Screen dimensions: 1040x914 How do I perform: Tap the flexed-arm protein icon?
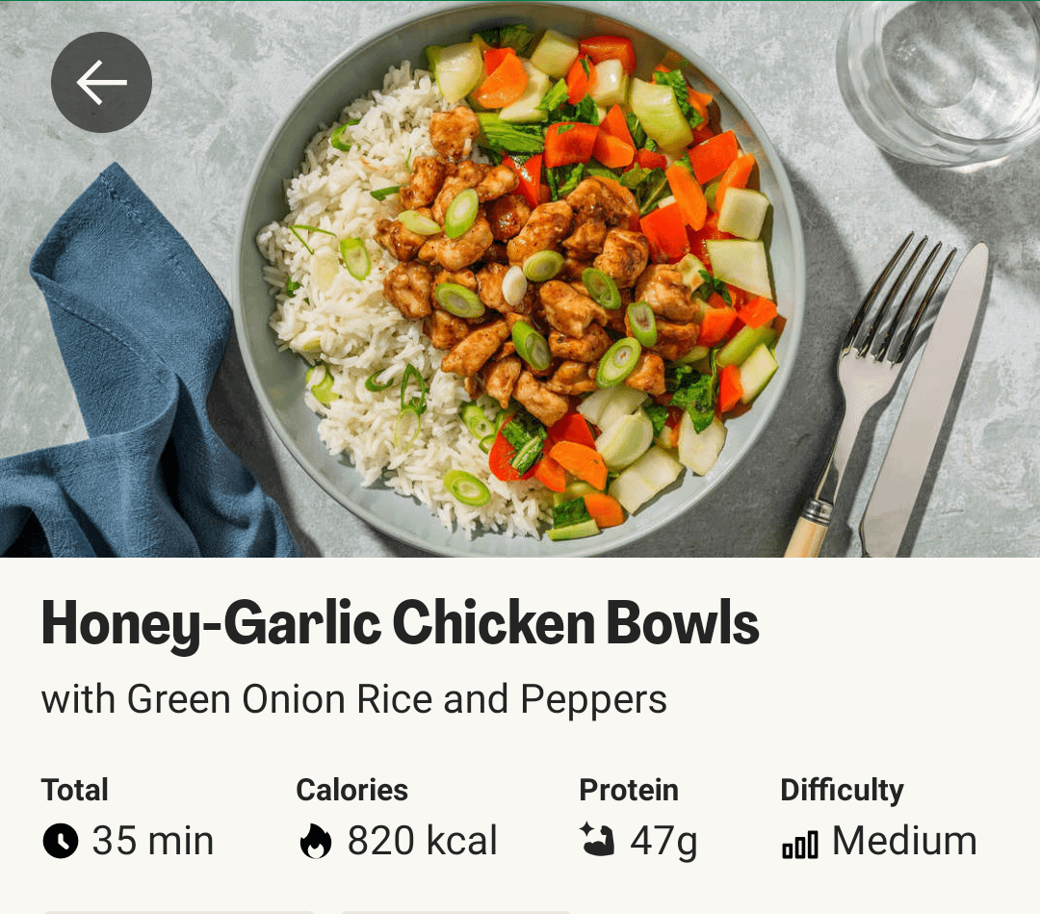pos(597,839)
